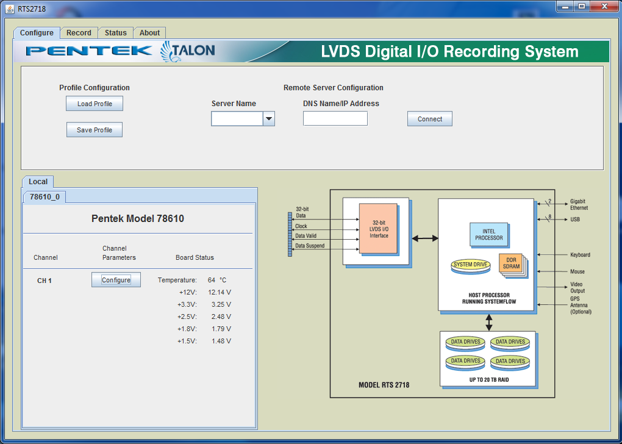
Task: Minimize the RTS2718 window
Action: coord(565,6)
